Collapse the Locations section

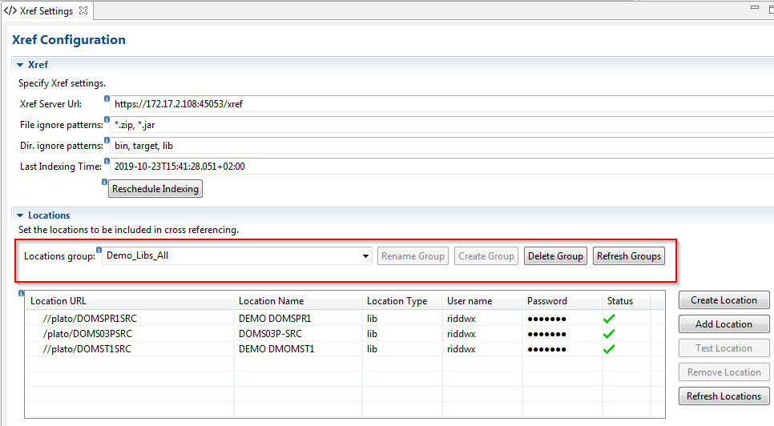click(x=20, y=215)
